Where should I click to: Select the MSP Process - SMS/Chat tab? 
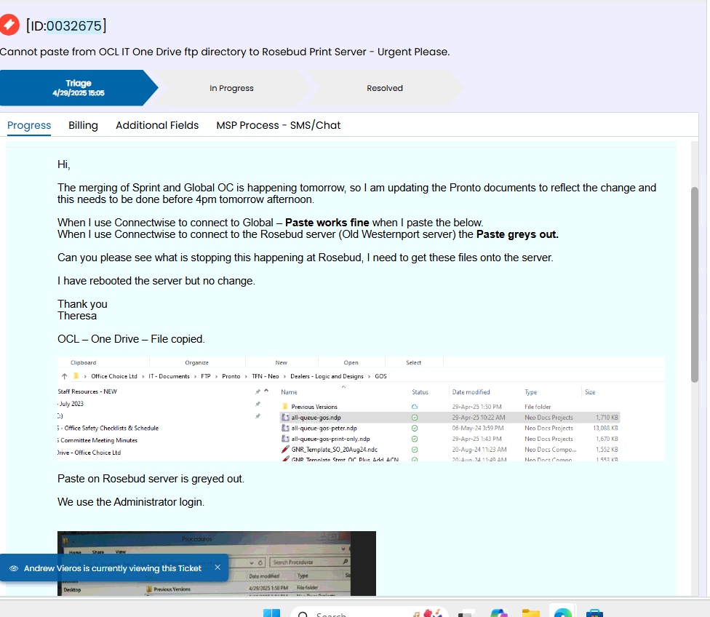[x=279, y=125]
